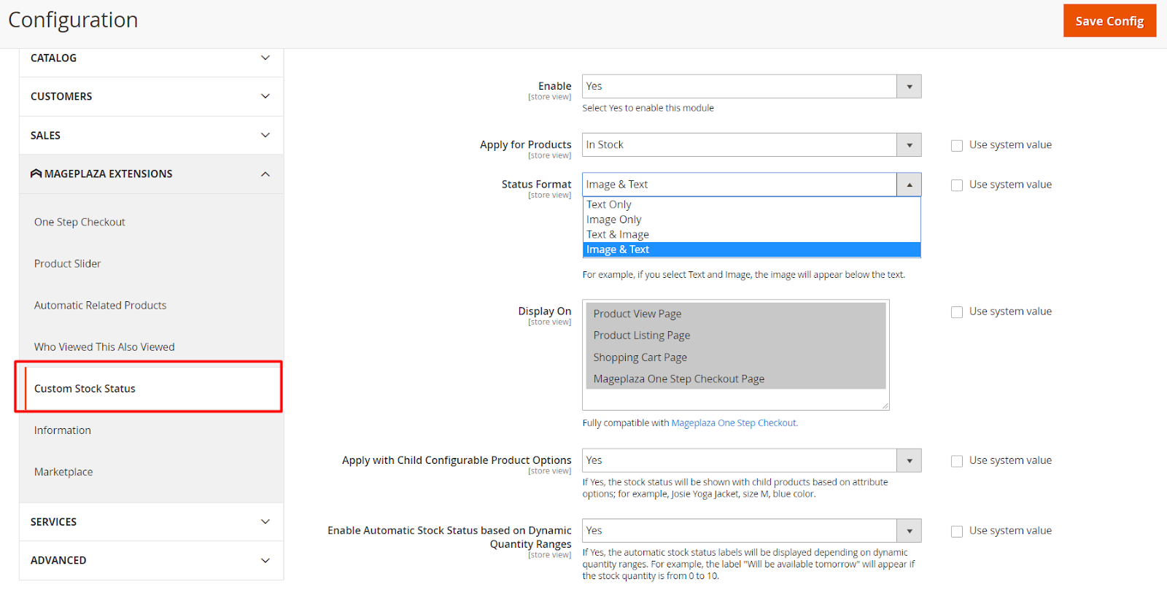
Task: Close the Status Format dropdown arrow
Action: click(x=909, y=185)
